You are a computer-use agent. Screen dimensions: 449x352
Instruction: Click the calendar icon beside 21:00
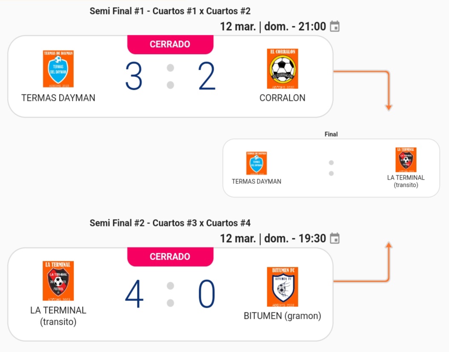click(335, 26)
